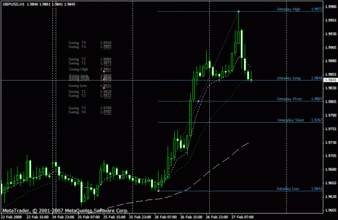Image resolution: width=338 pixels, height=220 pixels.
Task: Click 1.9805 on the price axis
Action: click(x=331, y=102)
